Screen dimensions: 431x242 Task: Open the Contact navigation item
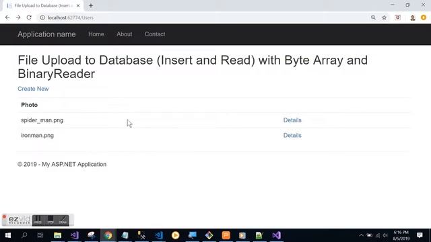point(155,34)
